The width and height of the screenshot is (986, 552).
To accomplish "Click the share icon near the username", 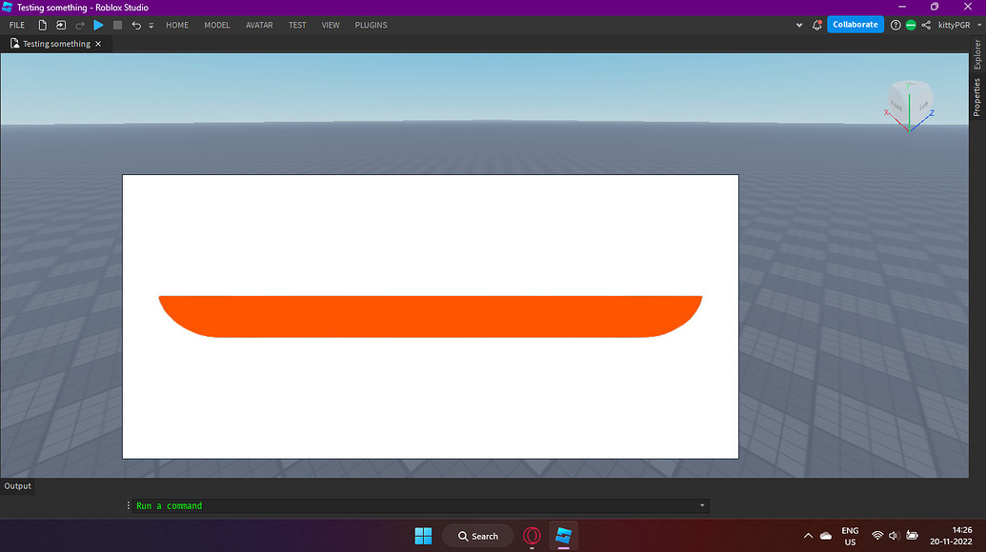I will (925, 25).
